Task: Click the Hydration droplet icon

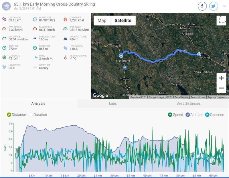Action: (66, 48)
